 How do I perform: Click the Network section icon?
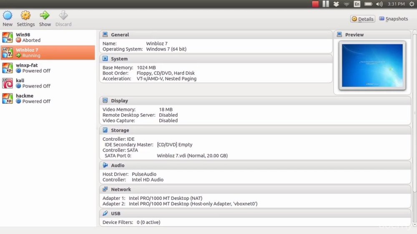tap(105, 189)
